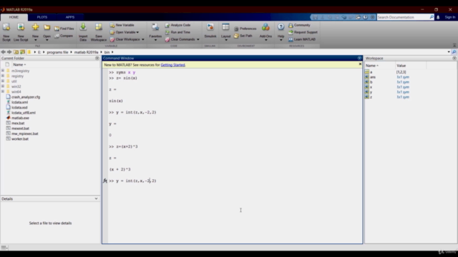Viewport: 458px width, 257px height.
Task: Click the New plus icon
Action: 35,27
